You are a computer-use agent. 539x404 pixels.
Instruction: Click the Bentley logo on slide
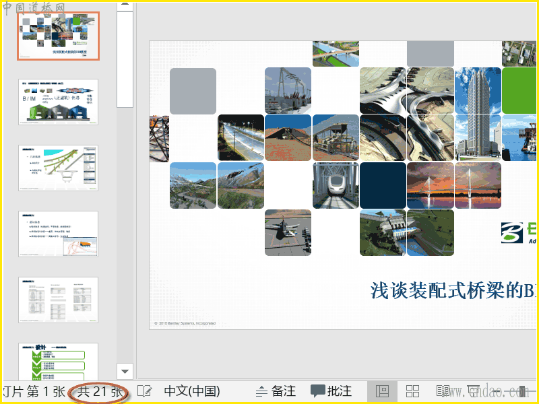[x=519, y=233]
